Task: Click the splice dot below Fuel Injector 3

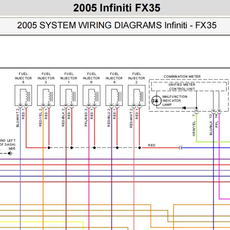Action: click(x=49, y=148)
